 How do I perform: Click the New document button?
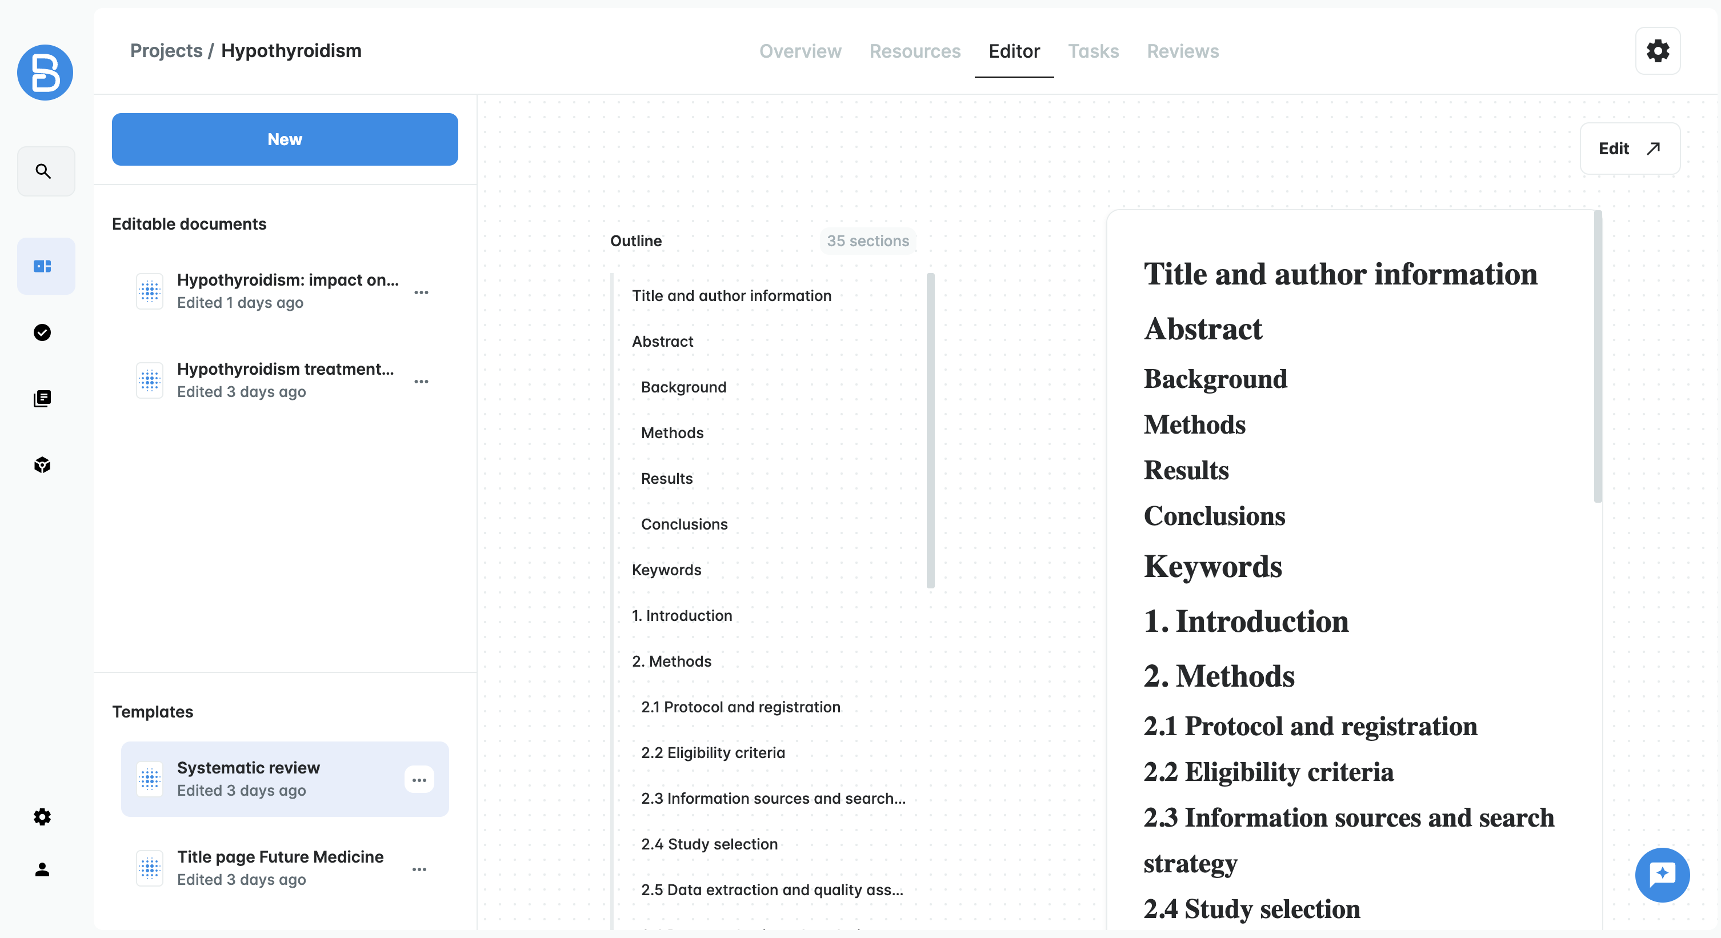tap(285, 139)
